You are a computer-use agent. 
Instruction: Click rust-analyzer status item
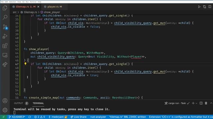[98, 117]
